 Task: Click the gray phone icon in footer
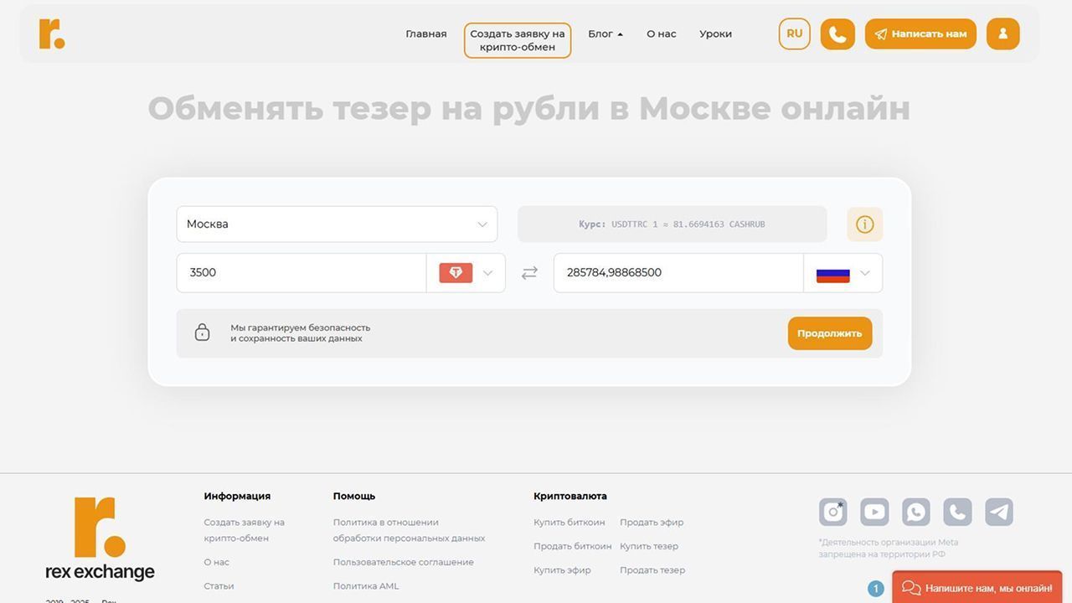957,512
